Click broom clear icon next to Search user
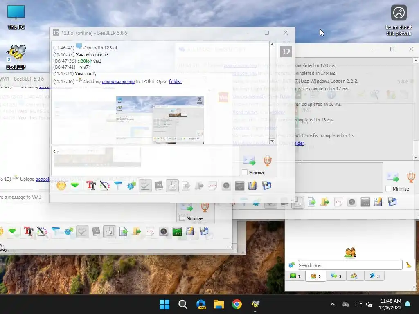 click(x=409, y=265)
